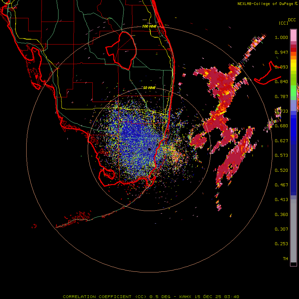Click the 0.893 legend value
This screenshot has height=299, width=299.
click(281, 67)
